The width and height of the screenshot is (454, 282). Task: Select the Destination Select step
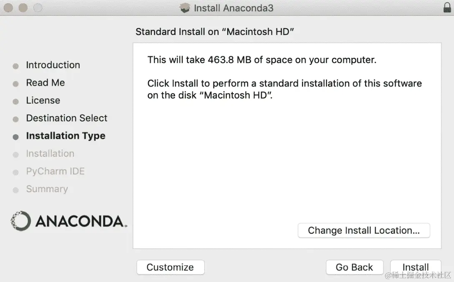[66, 118]
